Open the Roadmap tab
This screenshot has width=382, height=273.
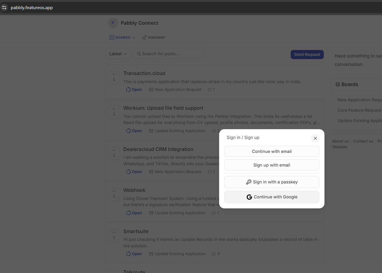click(153, 37)
